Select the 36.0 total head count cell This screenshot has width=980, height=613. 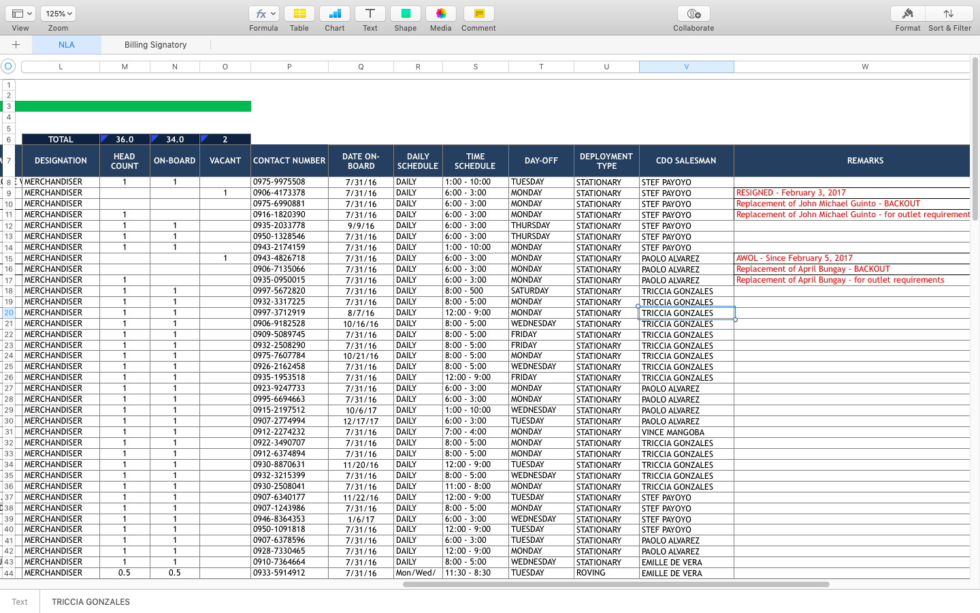(125, 139)
